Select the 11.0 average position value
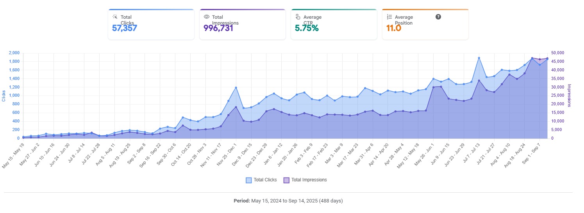The image size is (584, 213). pyautogui.click(x=393, y=28)
